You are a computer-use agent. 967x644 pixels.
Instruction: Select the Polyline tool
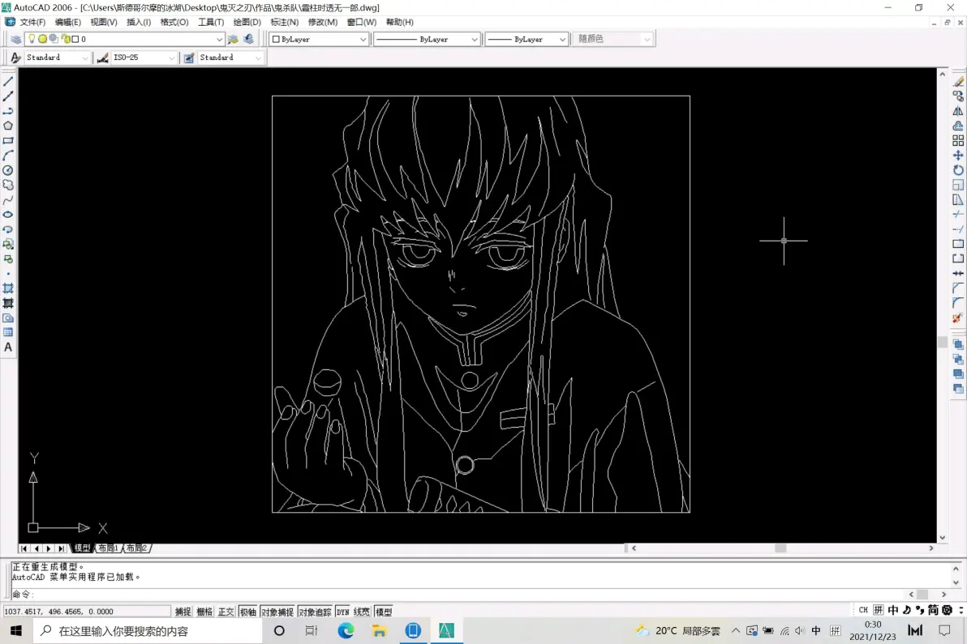(8, 111)
